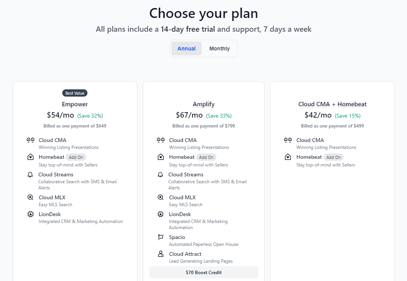Expand the Homebeat Add On in the rightmost plan

click(333, 157)
